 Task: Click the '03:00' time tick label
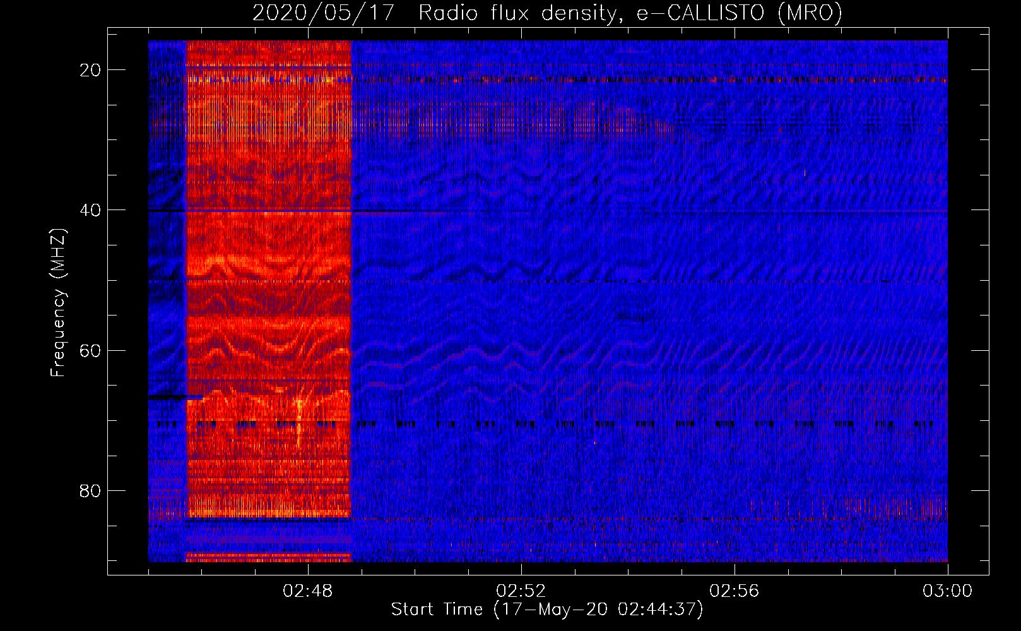pyautogui.click(x=948, y=591)
